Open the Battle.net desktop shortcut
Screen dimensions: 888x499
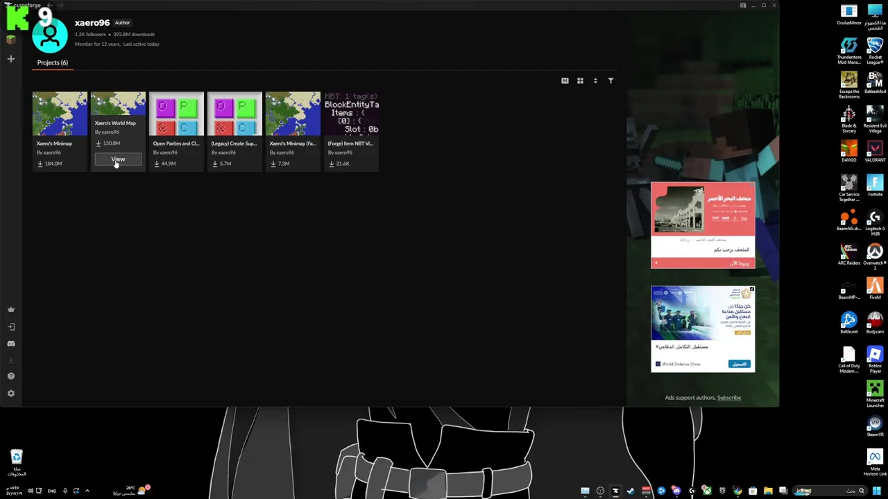tap(849, 324)
